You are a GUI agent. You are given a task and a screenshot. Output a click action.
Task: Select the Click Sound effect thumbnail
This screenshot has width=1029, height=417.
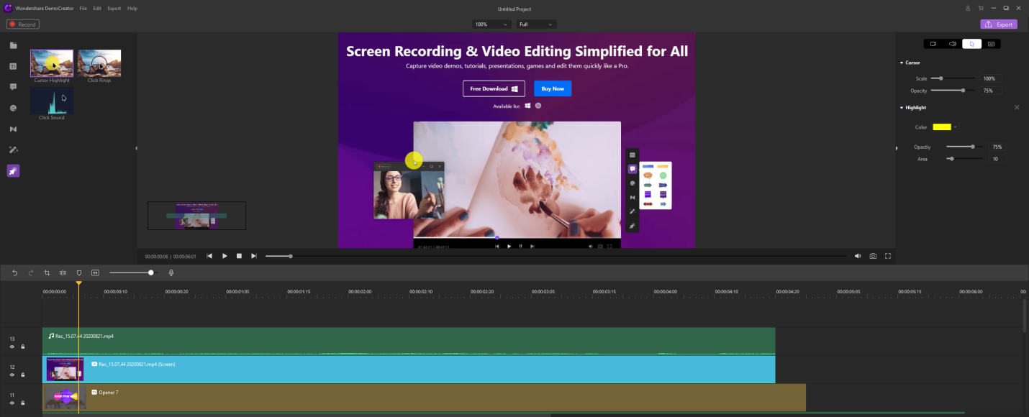[52, 101]
